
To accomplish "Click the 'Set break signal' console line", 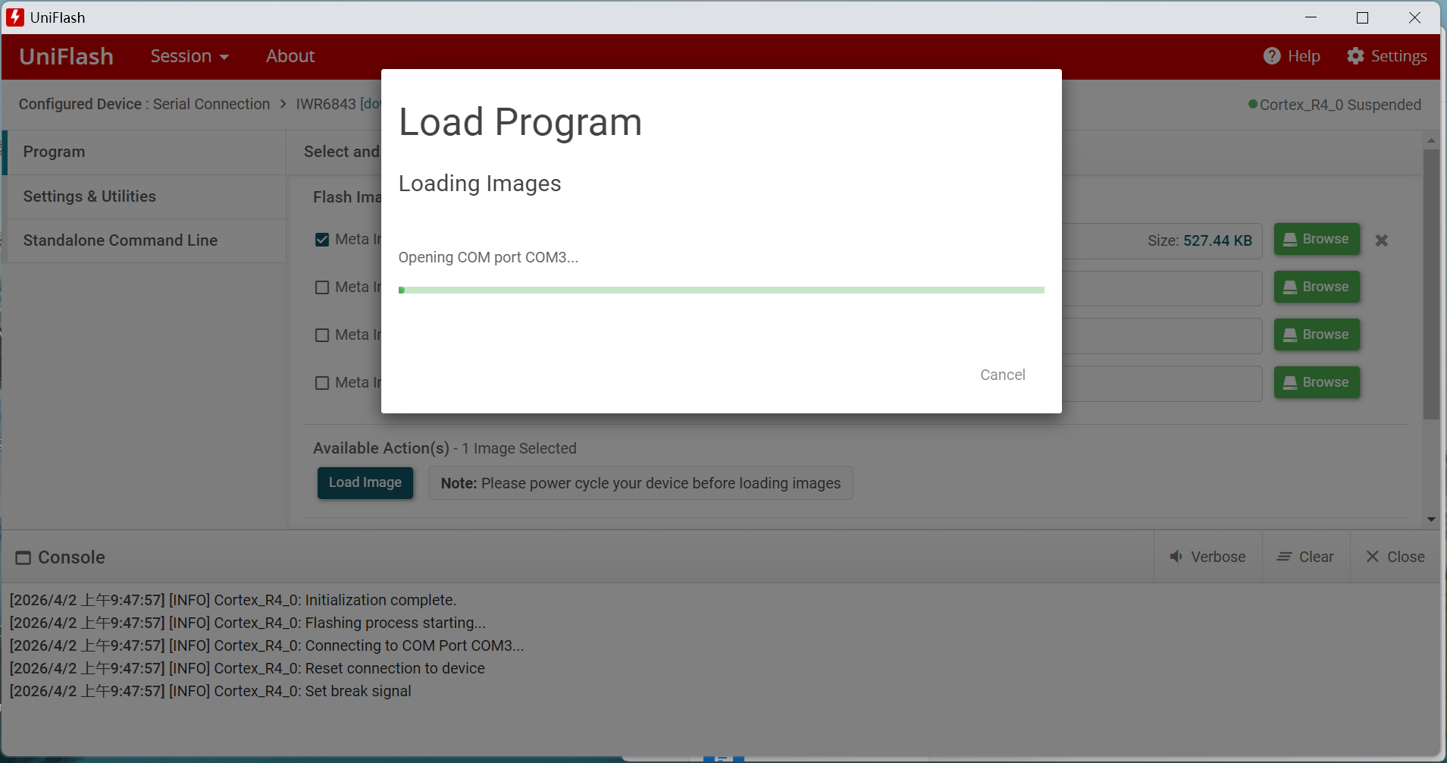I will [x=211, y=691].
